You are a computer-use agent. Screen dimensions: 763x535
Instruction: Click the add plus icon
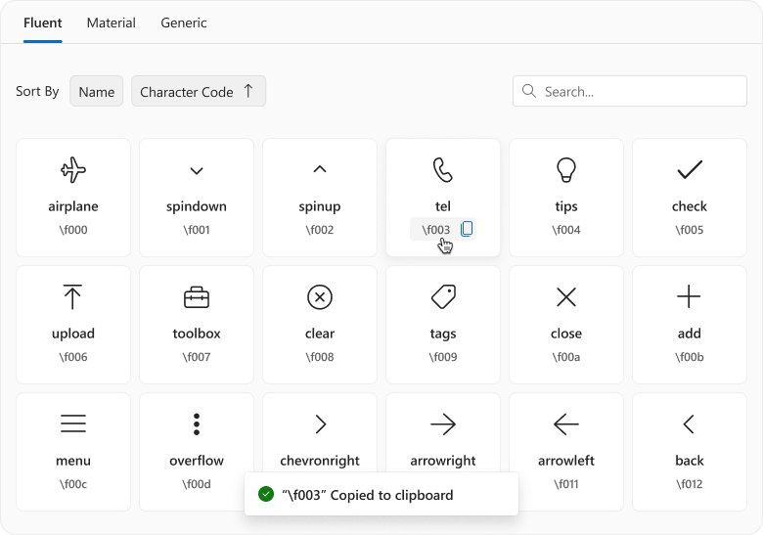(x=689, y=296)
